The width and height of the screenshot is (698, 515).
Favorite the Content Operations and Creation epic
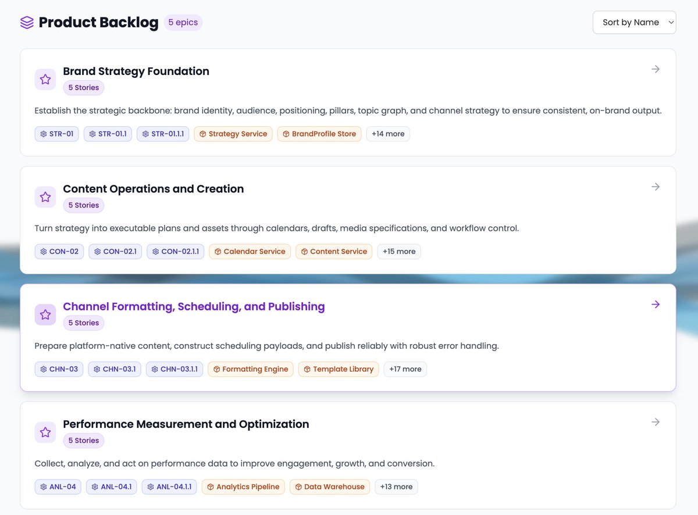(x=45, y=197)
